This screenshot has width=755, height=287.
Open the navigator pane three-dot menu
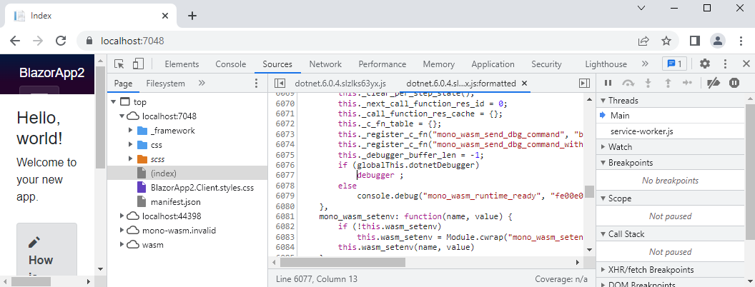point(256,83)
